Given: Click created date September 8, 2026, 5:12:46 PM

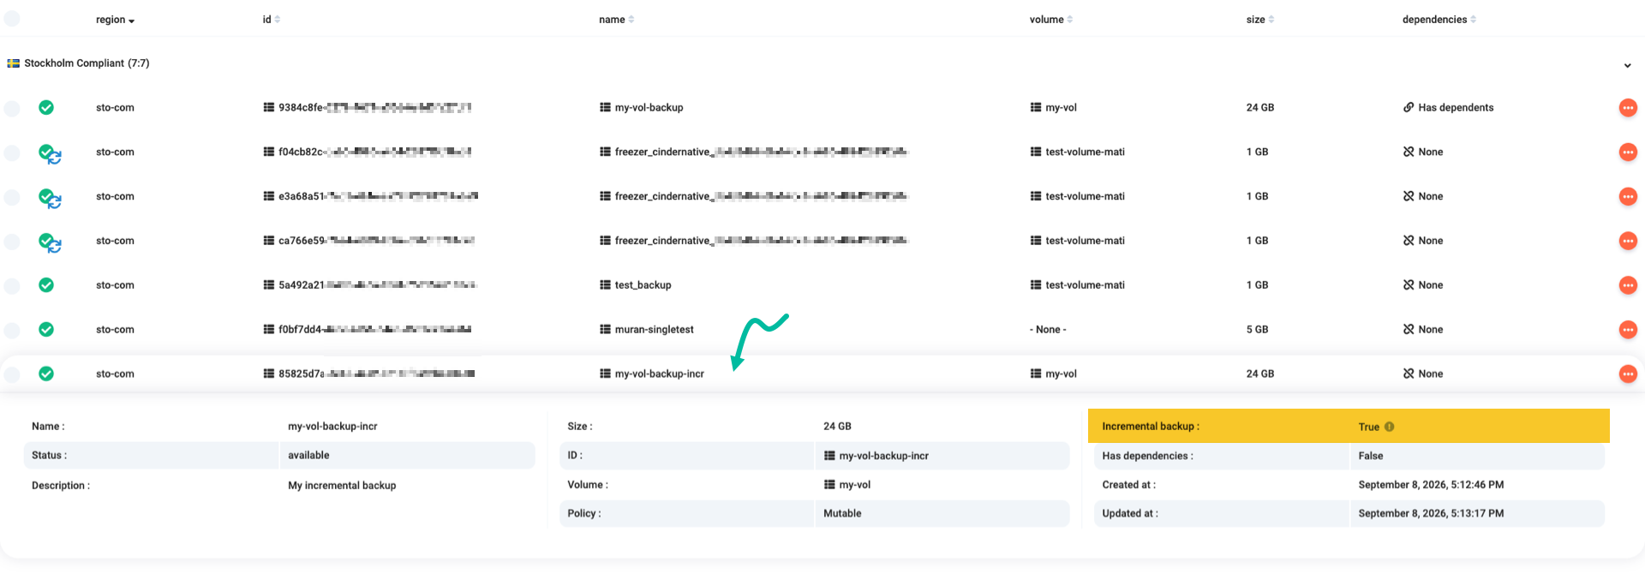Looking at the screenshot, I should (x=1431, y=485).
